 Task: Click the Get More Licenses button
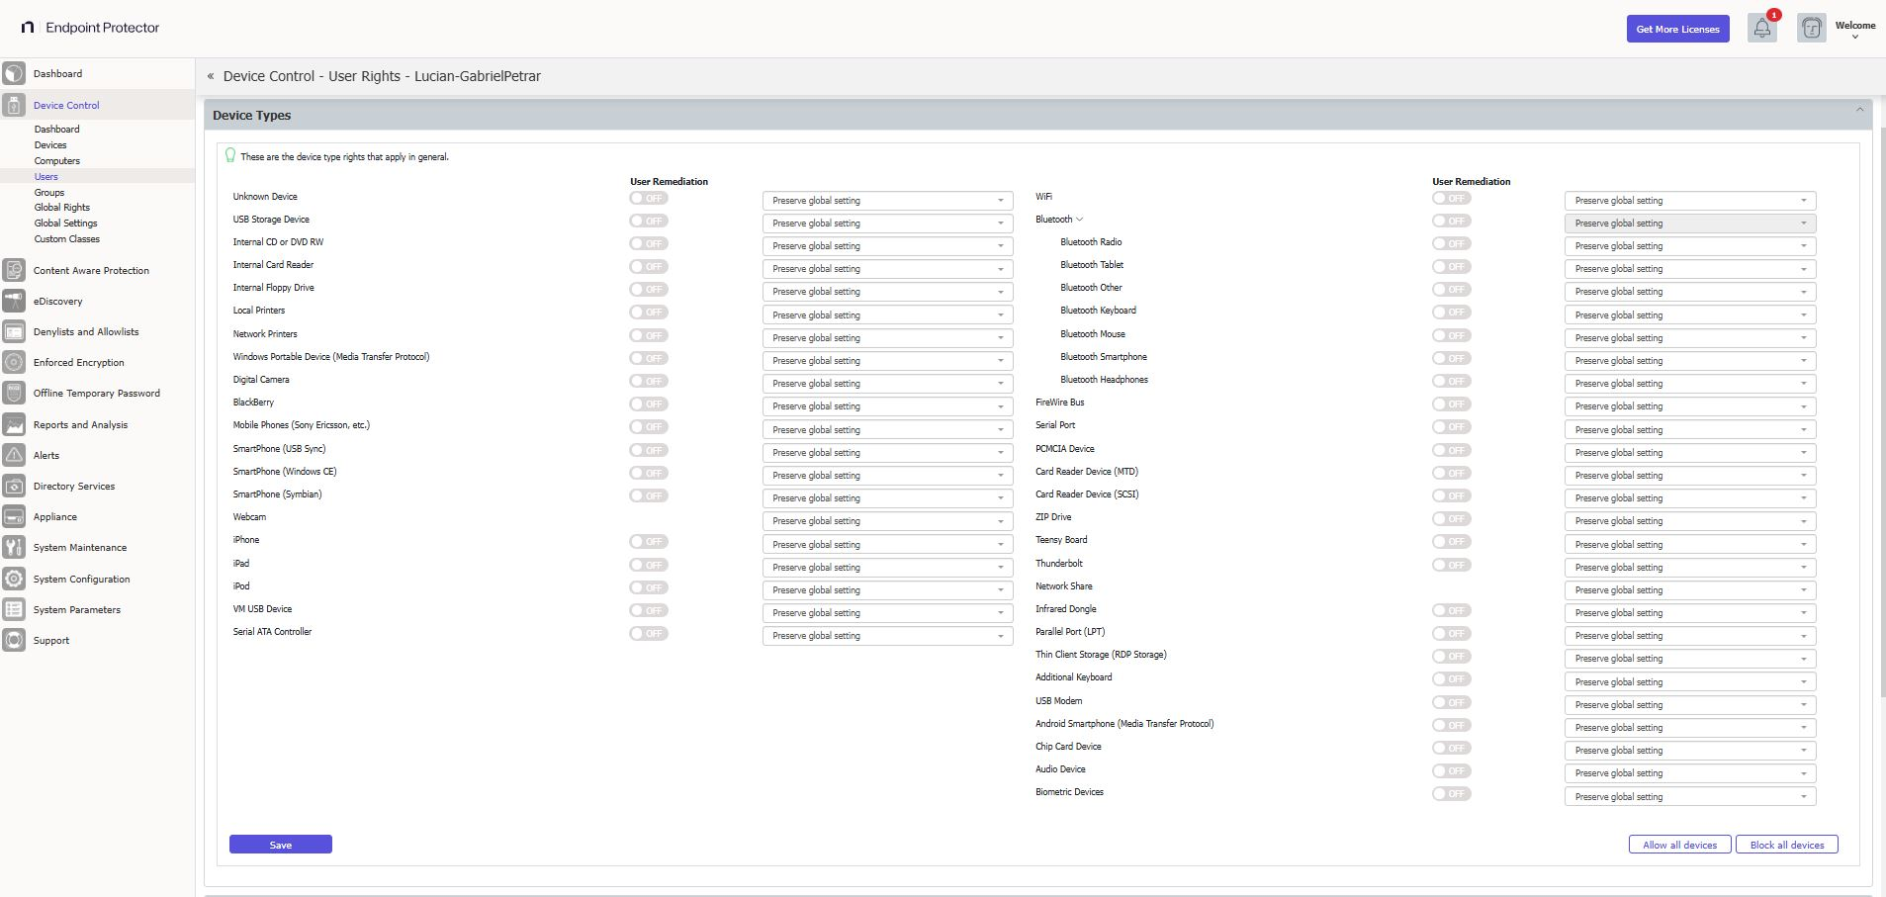pos(1676,29)
